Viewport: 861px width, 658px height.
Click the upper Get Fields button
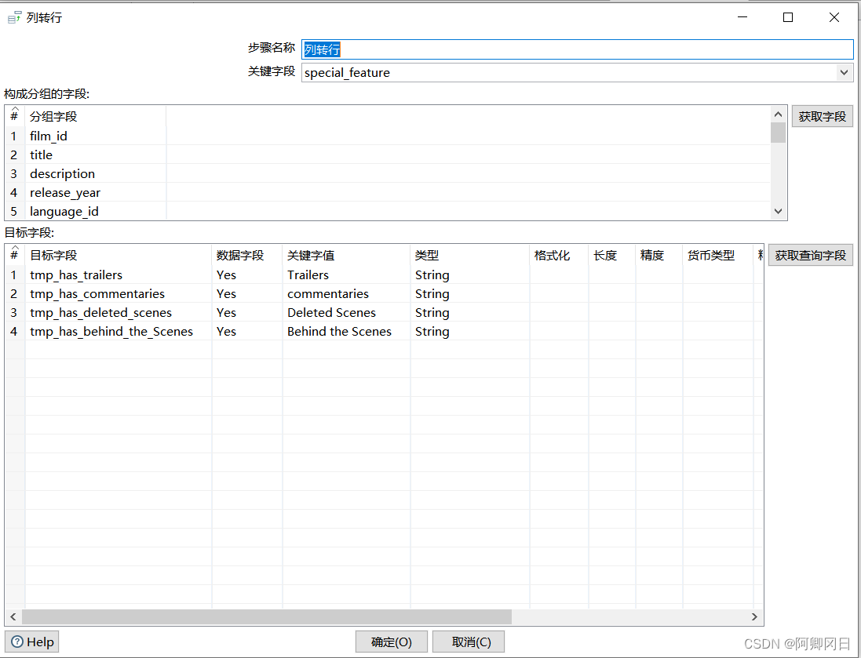pyautogui.click(x=822, y=116)
